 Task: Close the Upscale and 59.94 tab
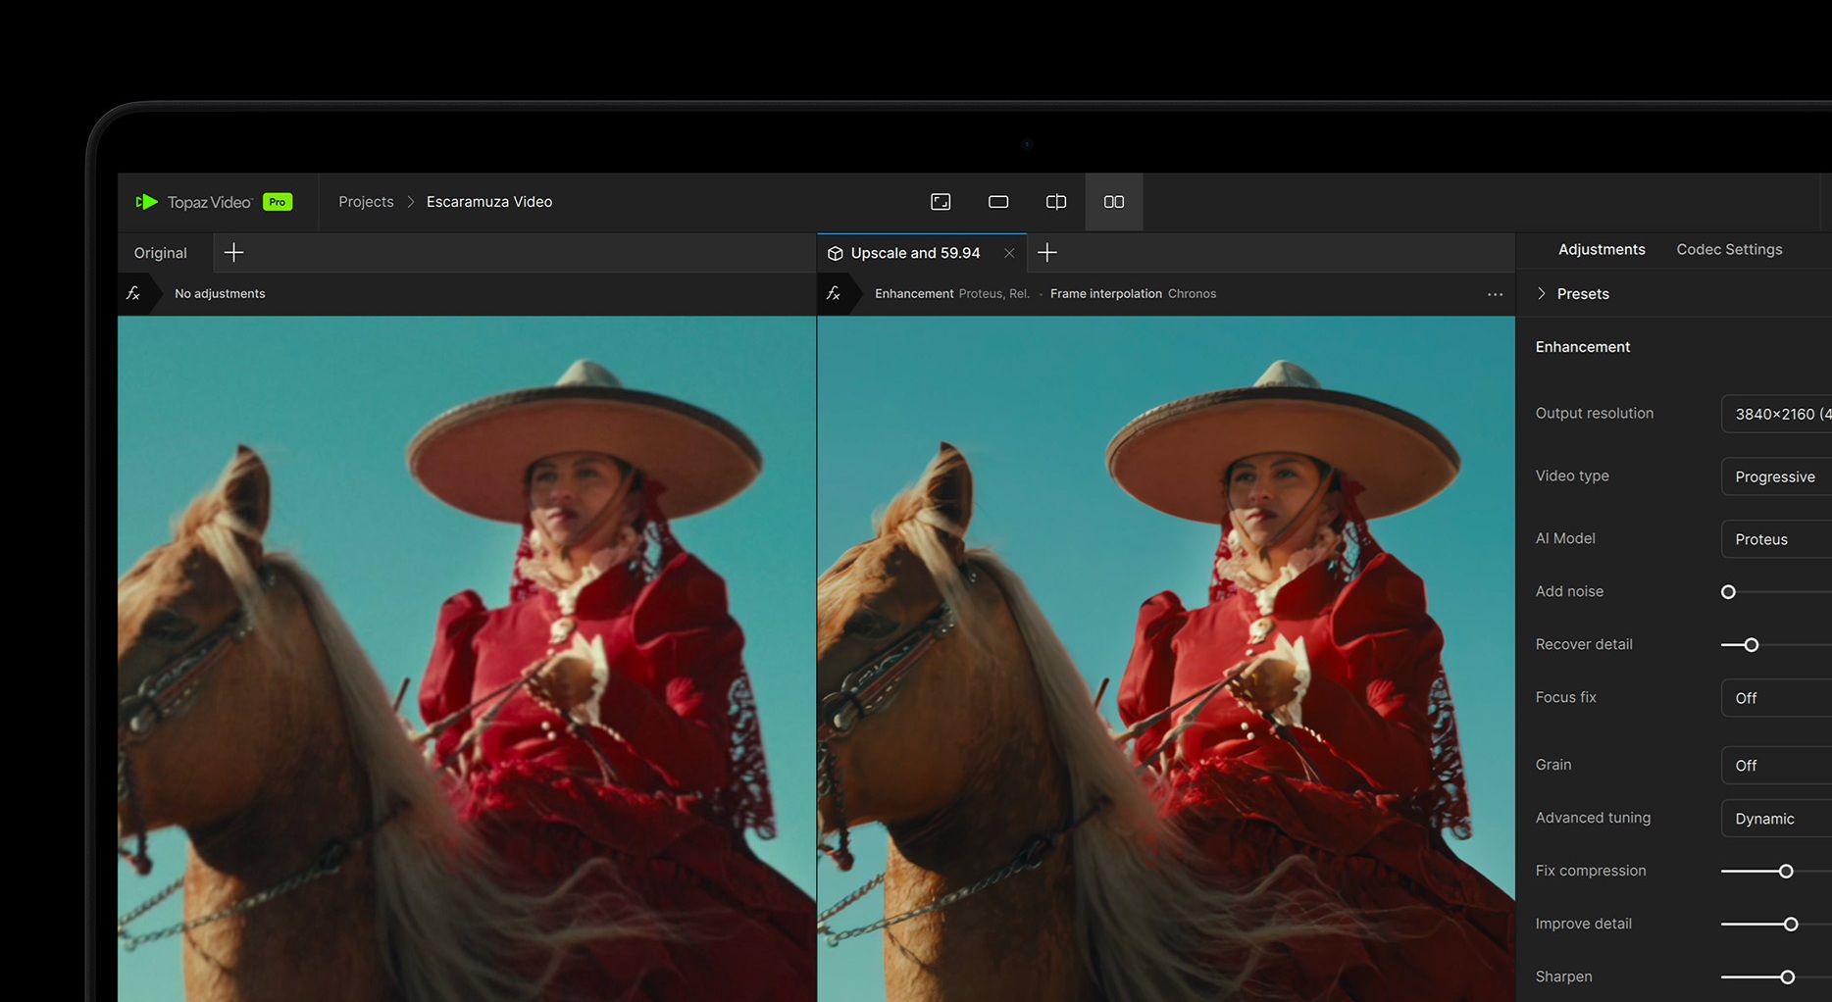[1009, 253]
